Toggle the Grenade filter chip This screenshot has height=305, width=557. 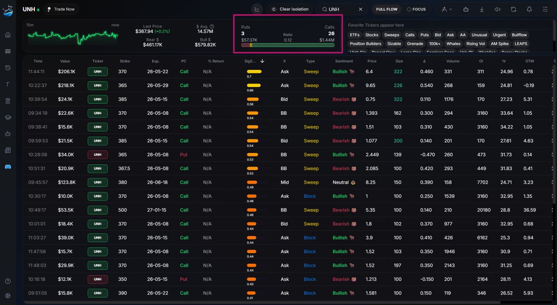[415, 44]
